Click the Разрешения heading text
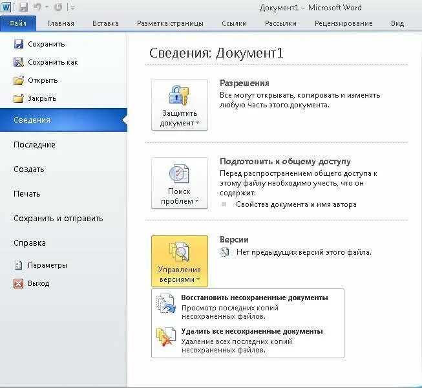This screenshot has height=388, width=422. pyautogui.click(x=244, y=83)
